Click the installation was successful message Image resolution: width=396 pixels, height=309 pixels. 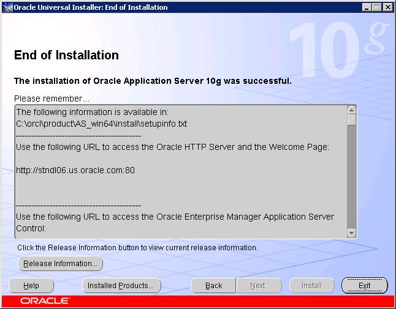coord(153,81)
